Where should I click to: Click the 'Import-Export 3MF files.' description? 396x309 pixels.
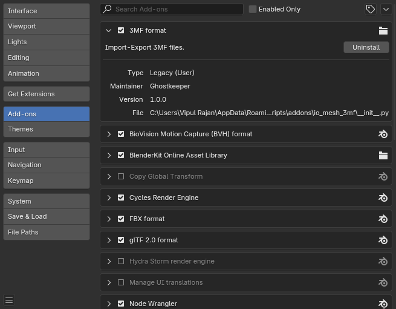point(144,47)
